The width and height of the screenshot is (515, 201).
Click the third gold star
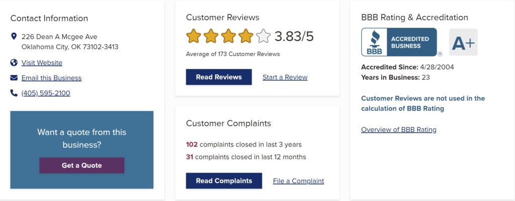coord(228,36)
